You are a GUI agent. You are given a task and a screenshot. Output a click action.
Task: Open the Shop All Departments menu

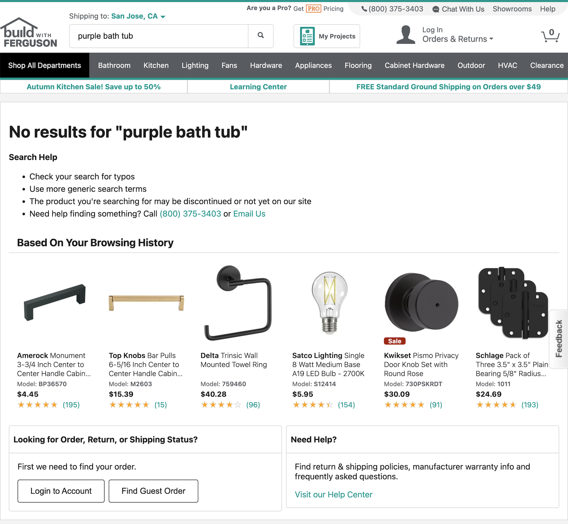click(45, 65)
